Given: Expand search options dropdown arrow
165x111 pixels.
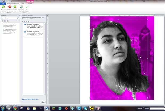Looking at the screenshot, I should [x=19, y=18].
